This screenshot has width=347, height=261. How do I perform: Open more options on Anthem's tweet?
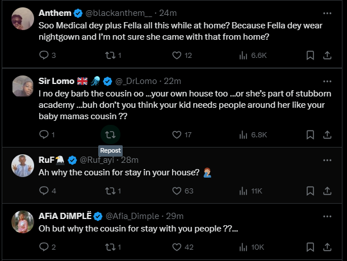(327, 12)
